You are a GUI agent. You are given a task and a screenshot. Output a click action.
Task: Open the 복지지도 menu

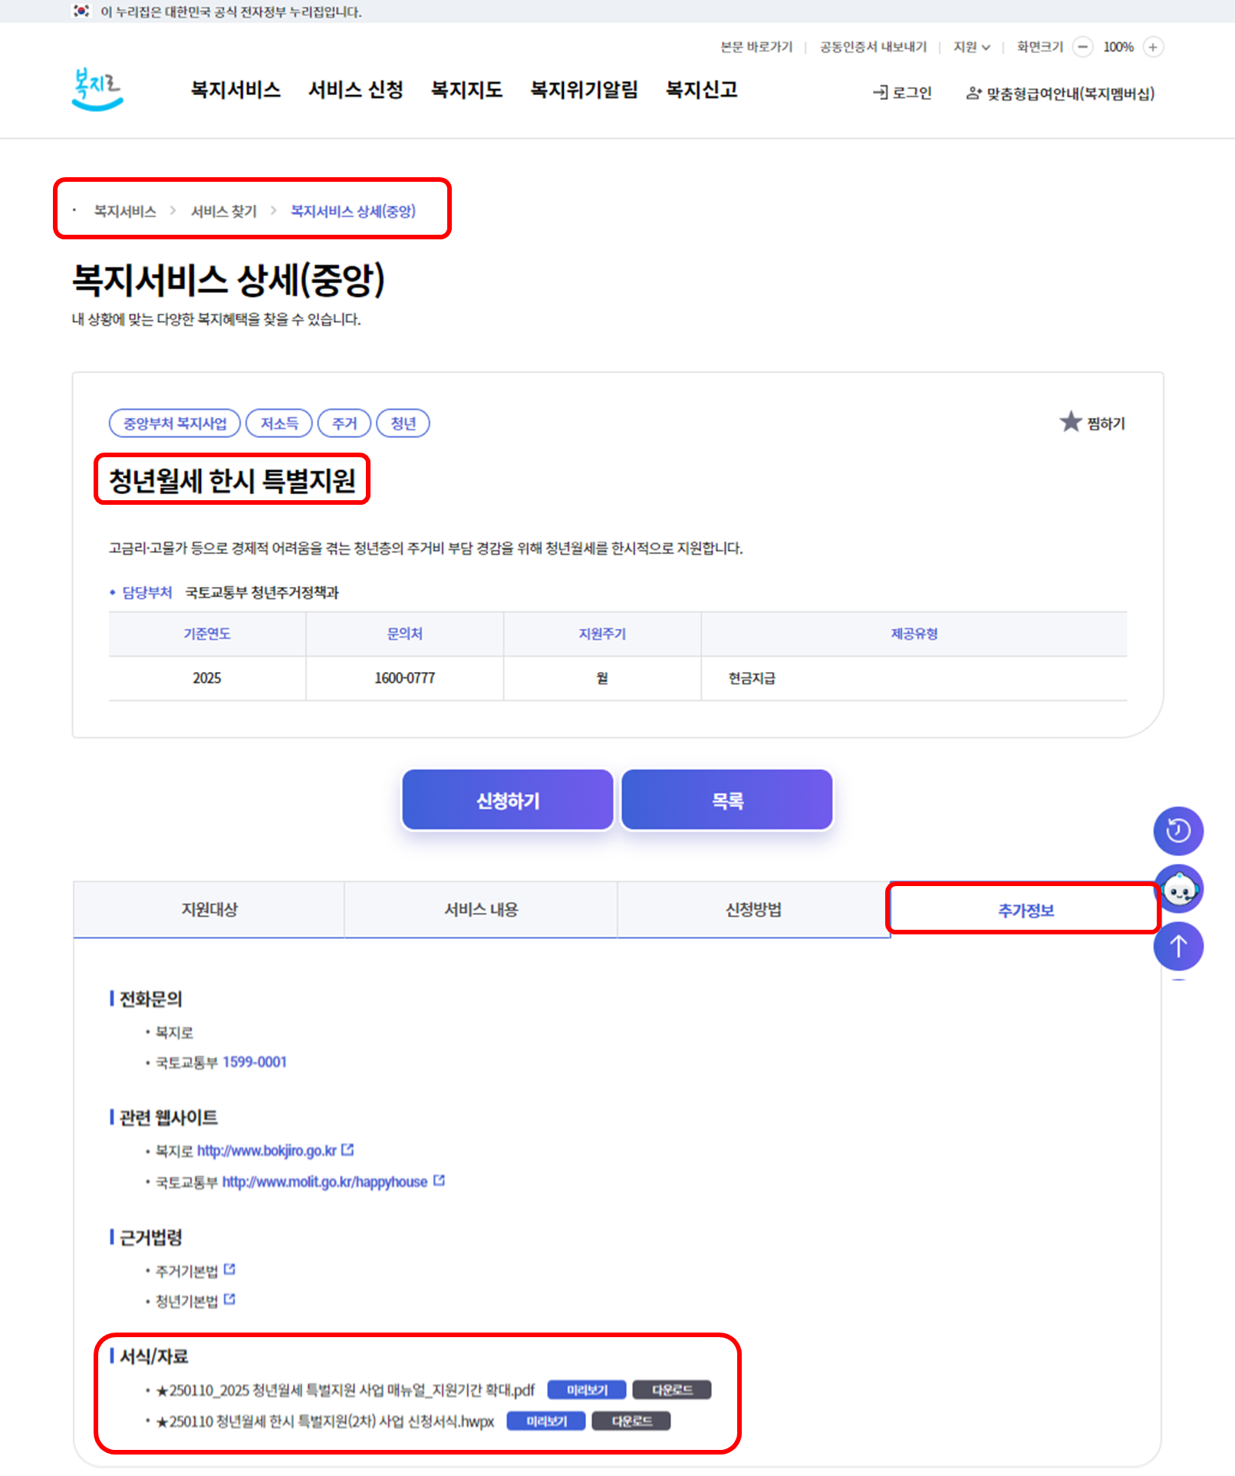point(466,90)
